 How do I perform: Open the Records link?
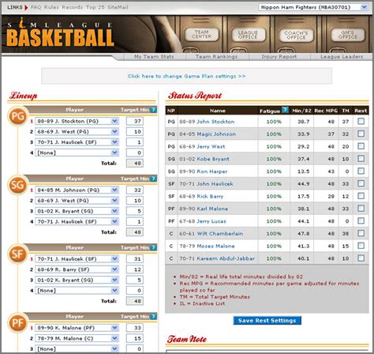(x=73, y=7)
